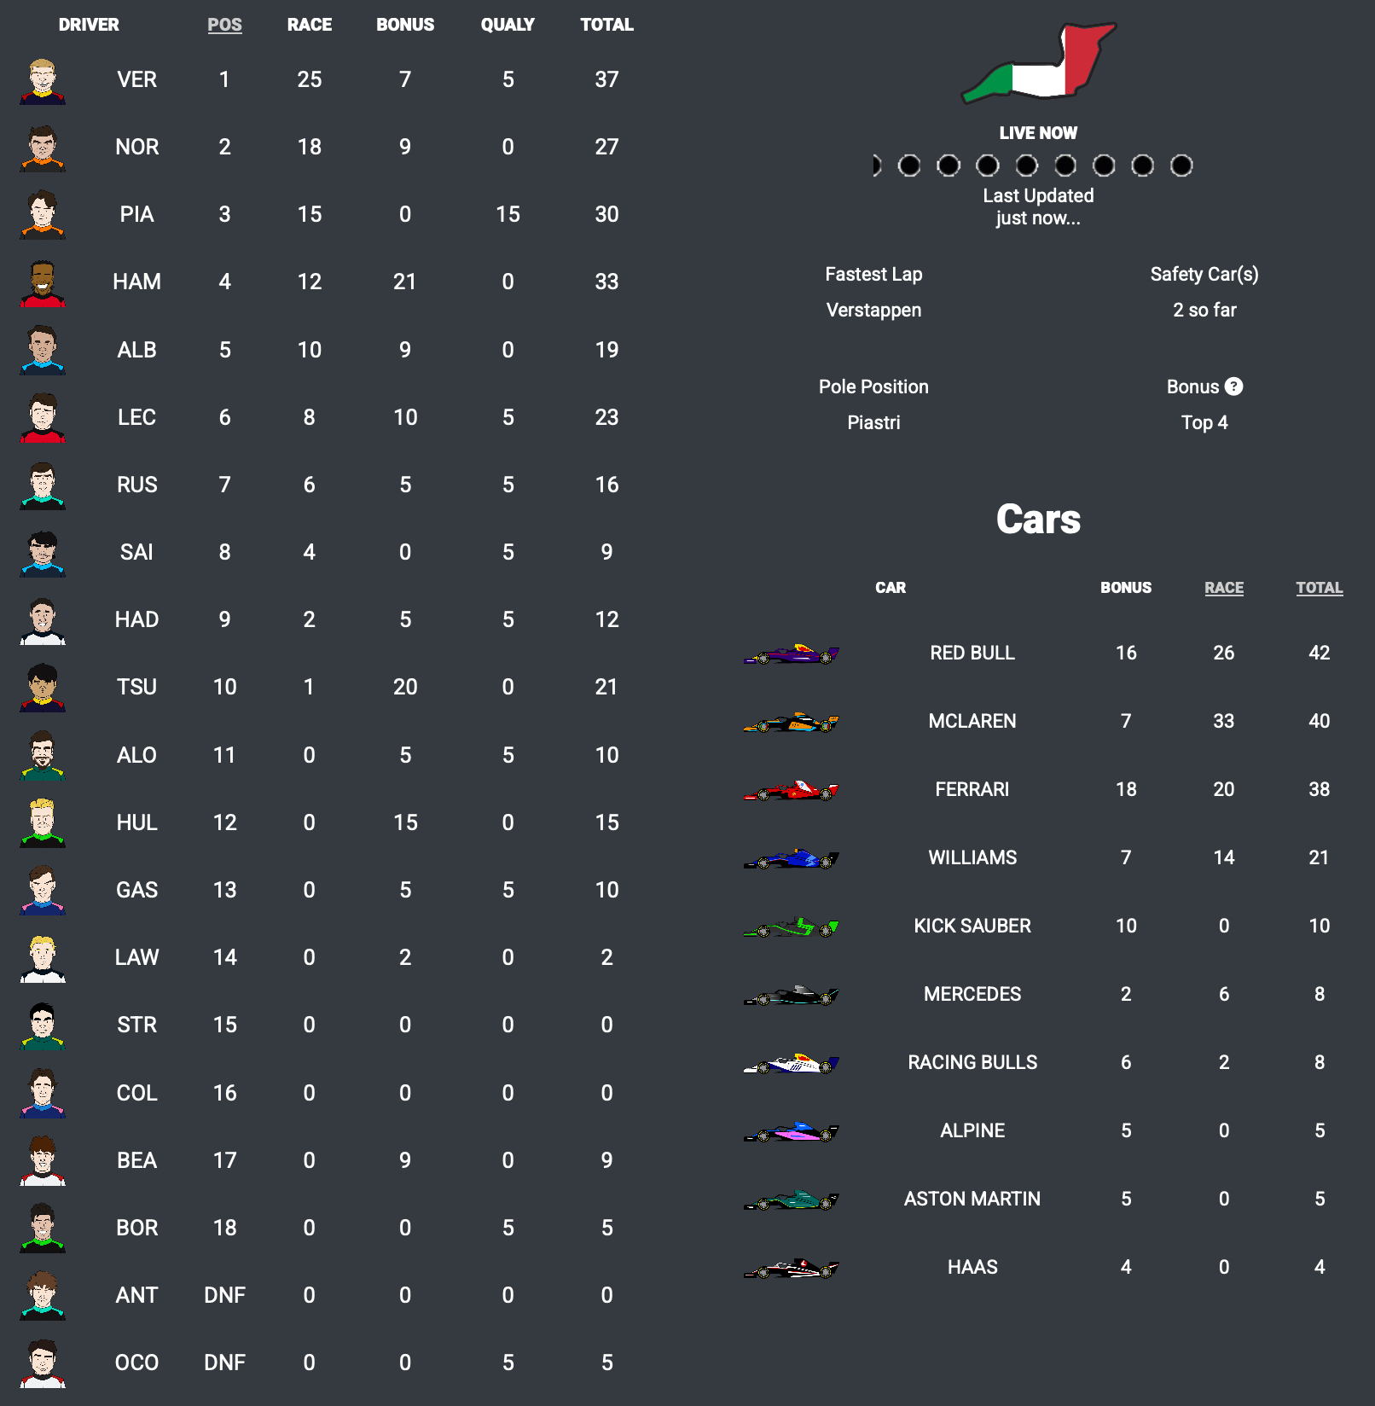Click Verstappen's driver avatar
Viewport: 1375px width, 1406px height.
click(x=43, y=81)
